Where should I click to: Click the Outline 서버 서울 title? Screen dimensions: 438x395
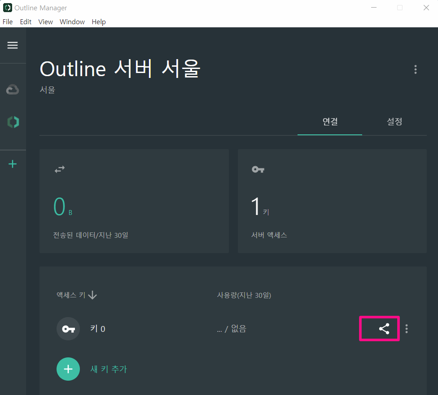tap(120, 69)
